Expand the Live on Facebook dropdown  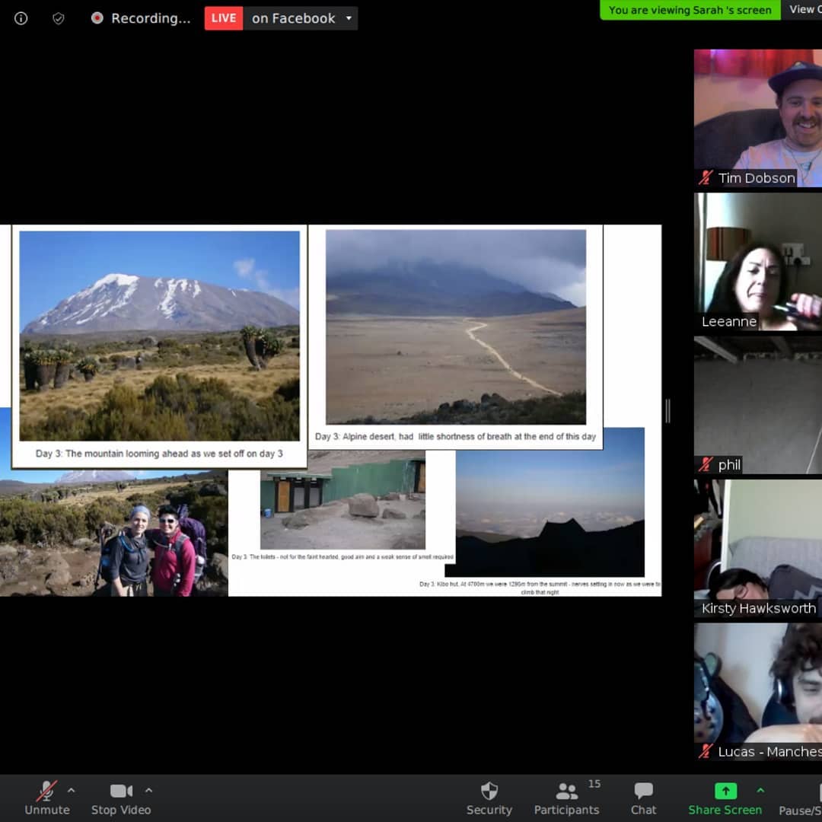click(349, 18)
